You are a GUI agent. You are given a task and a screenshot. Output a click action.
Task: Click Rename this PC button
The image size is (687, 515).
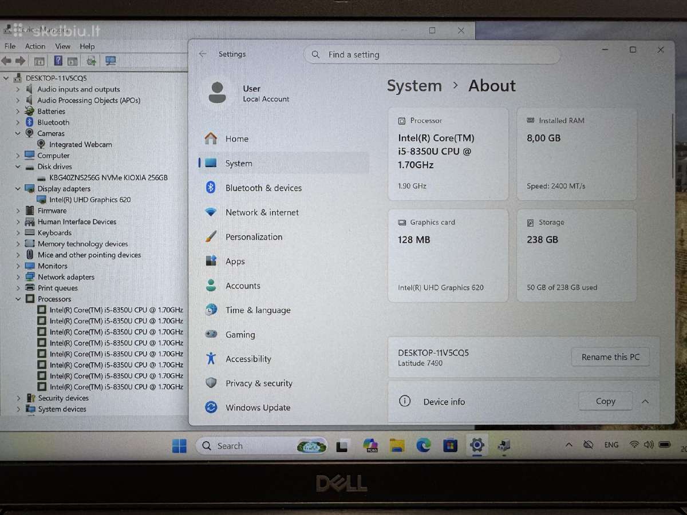click(x=610, y=357)
